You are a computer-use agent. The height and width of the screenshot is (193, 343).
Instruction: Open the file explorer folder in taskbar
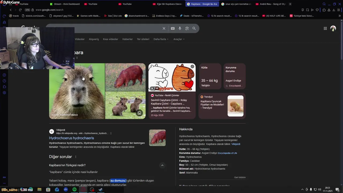39,190
